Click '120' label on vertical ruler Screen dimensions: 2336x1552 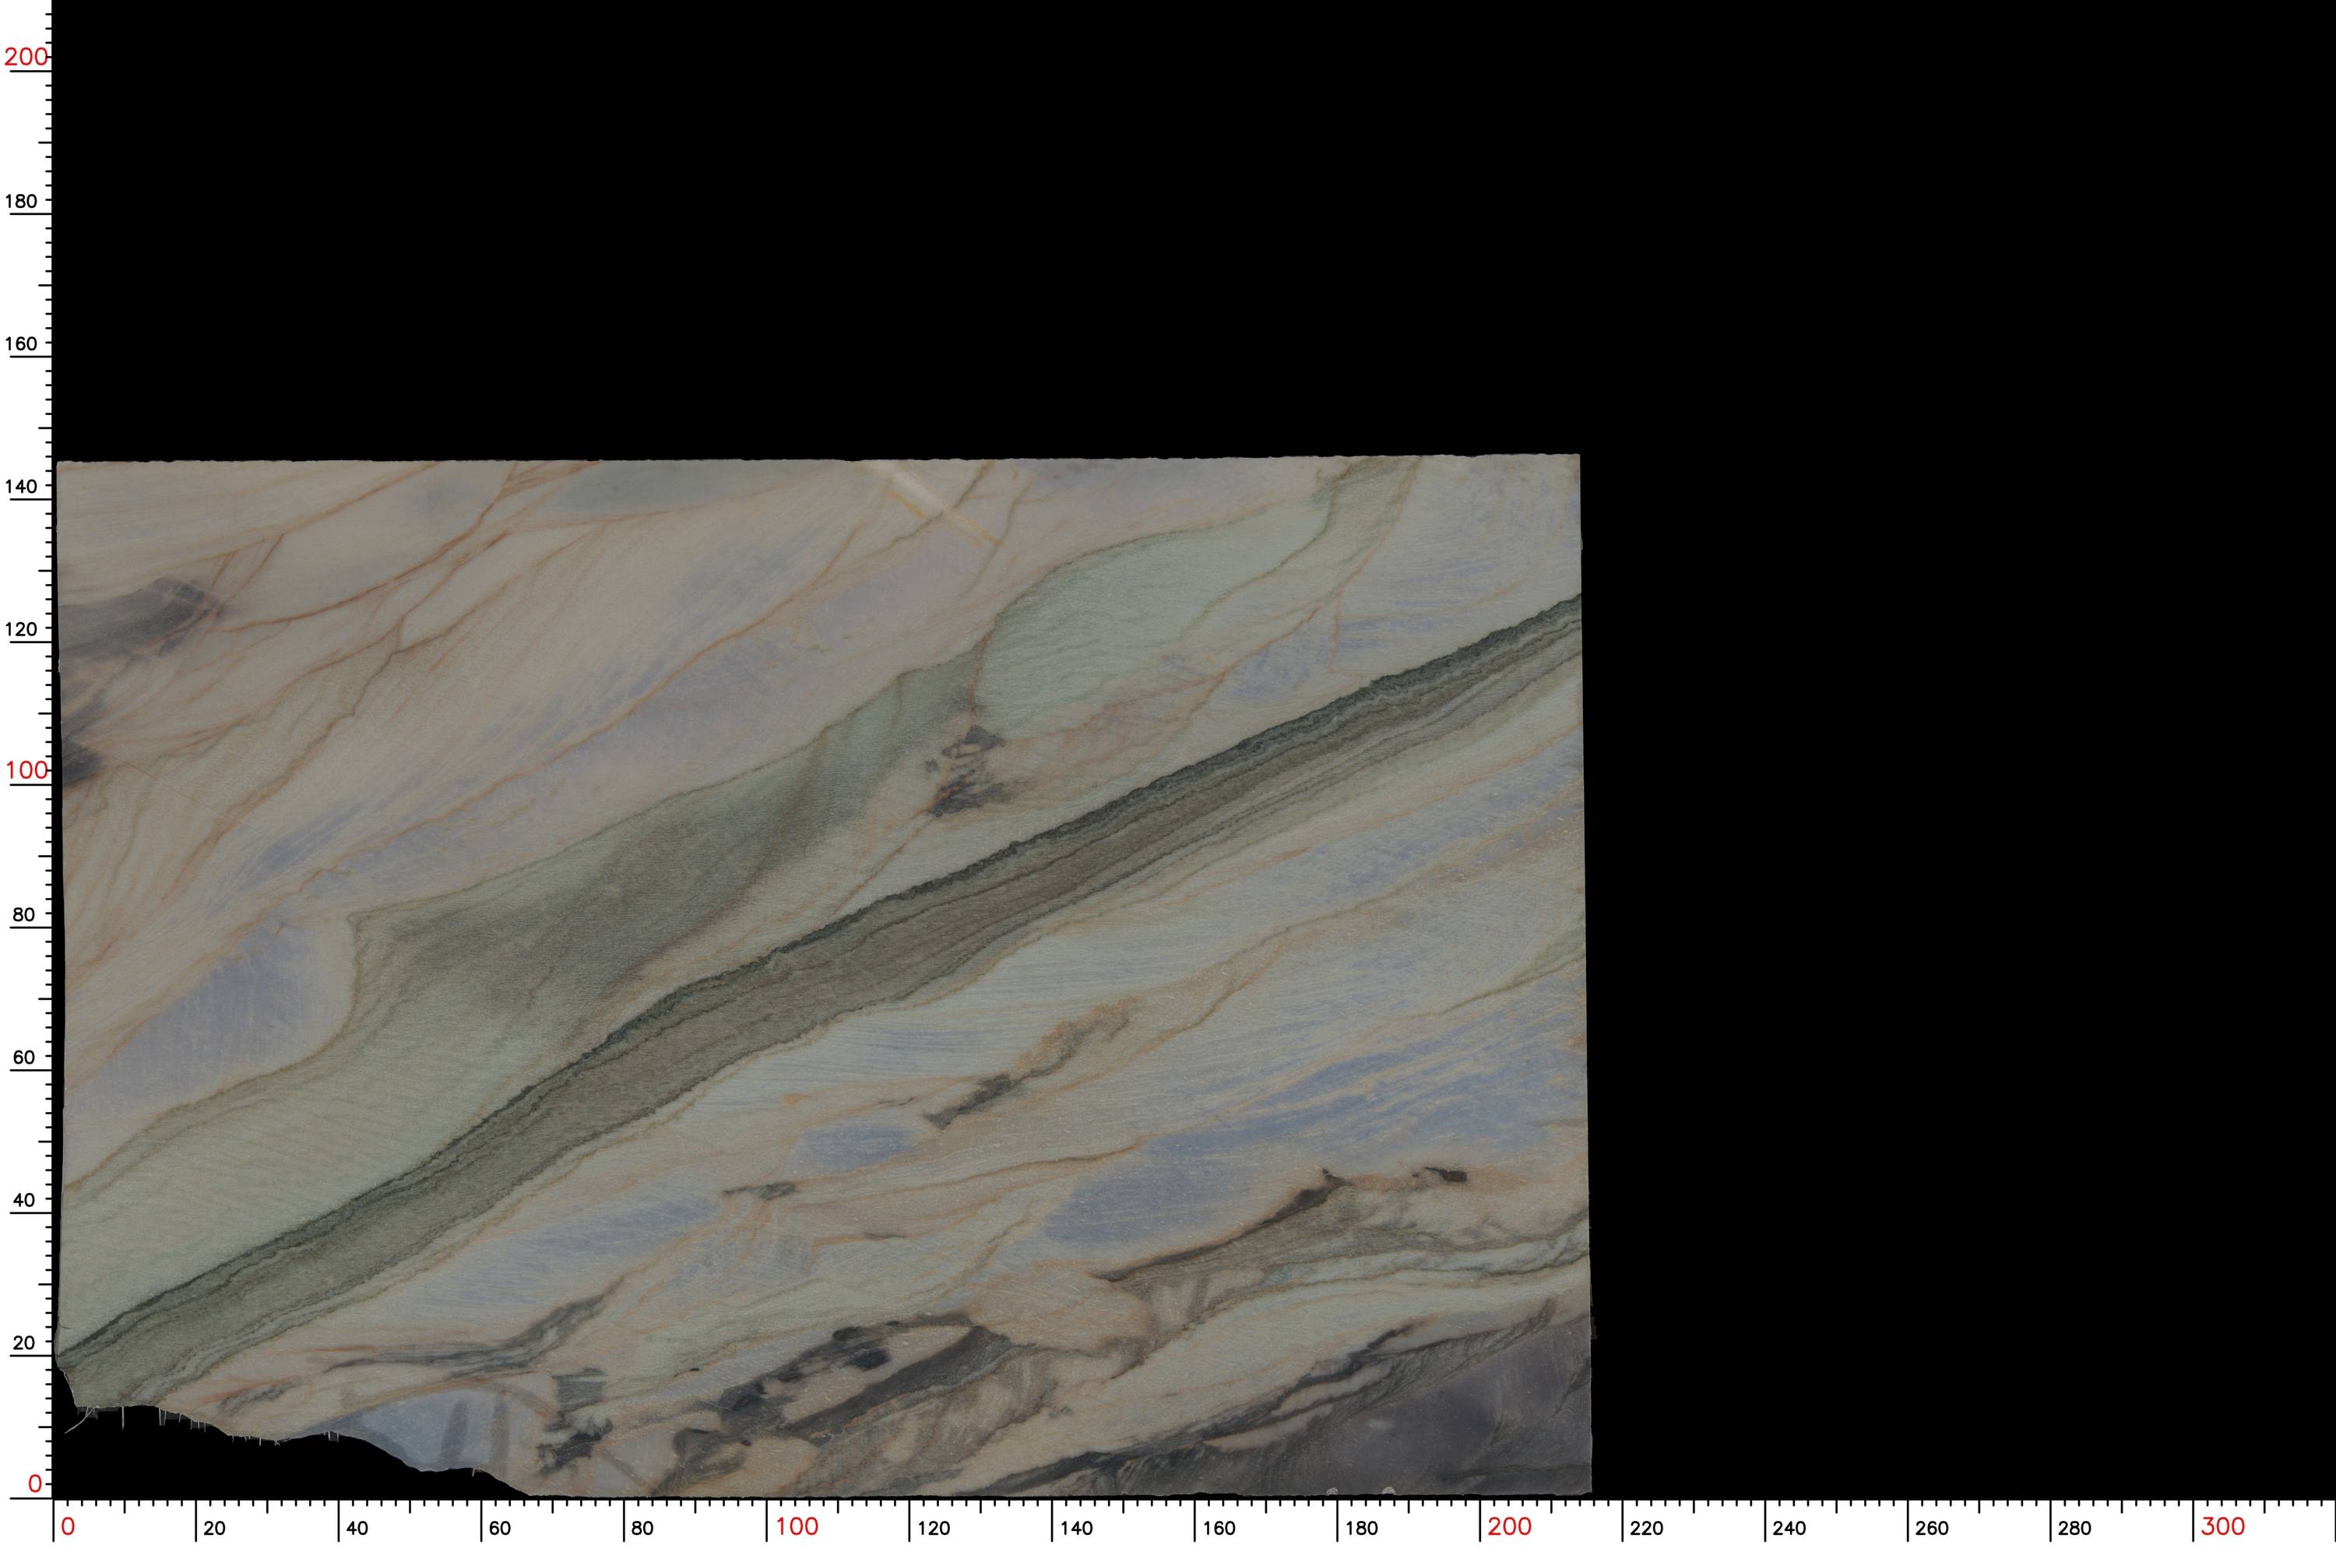[x=21, y=628]
